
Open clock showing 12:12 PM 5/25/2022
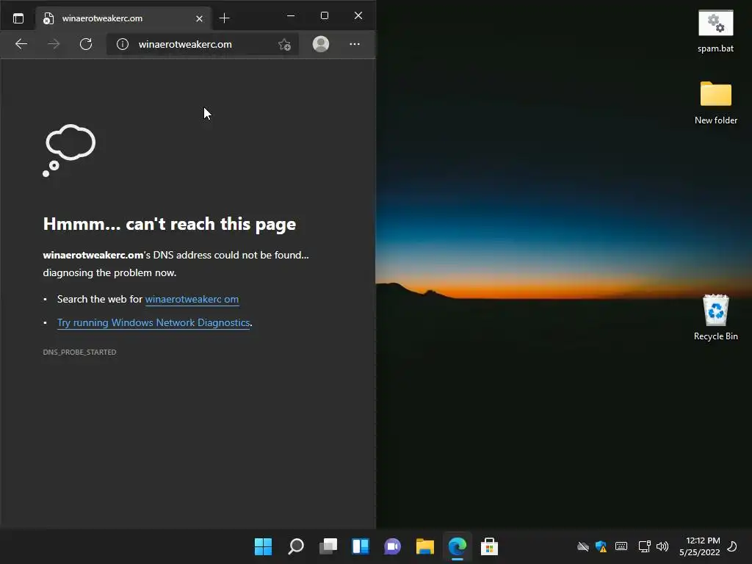700,546
